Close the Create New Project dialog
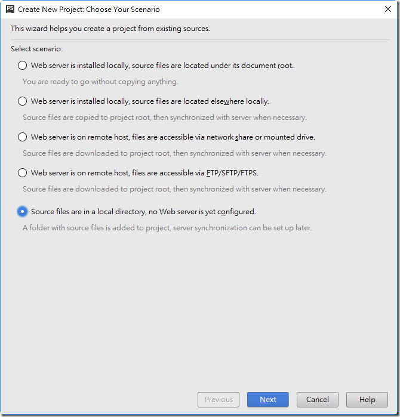The width and height of the screenshot is (400, 417). (x=388, y=9)
